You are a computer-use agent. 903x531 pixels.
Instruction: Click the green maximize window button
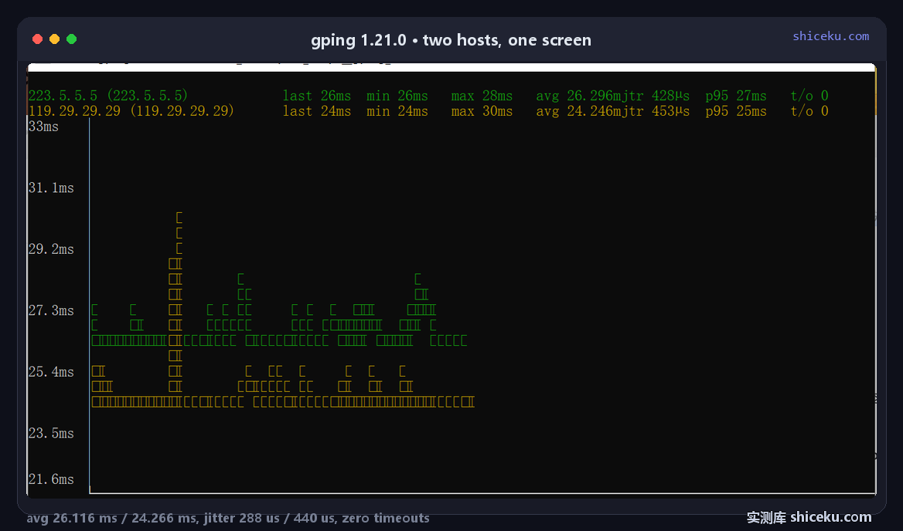pos(71,39)
